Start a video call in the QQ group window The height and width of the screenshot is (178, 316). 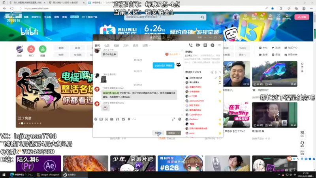point(198,45)
